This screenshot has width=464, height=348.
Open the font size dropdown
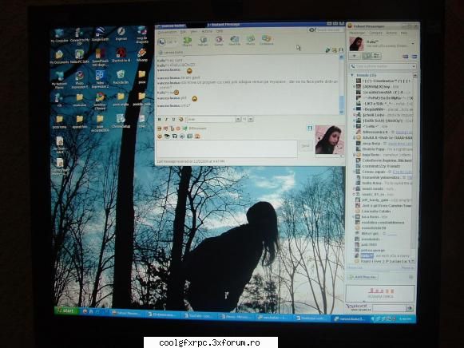click(x=251, y=119)
